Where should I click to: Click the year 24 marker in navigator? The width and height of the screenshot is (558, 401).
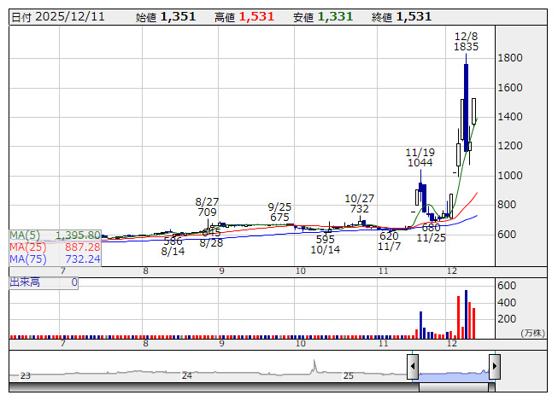[x=187, y=375]
